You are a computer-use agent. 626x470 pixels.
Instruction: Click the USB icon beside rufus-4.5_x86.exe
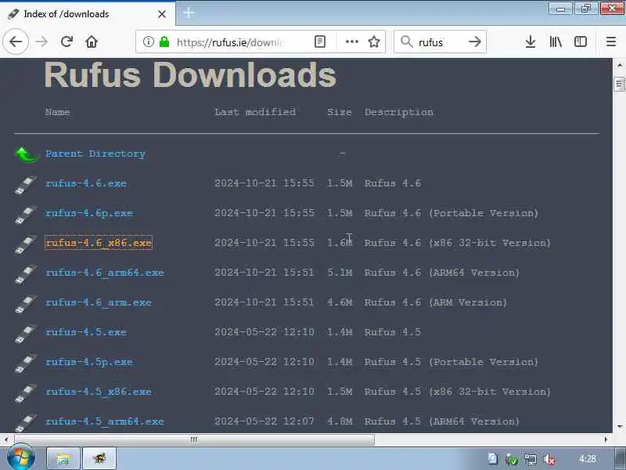[26, 394]
